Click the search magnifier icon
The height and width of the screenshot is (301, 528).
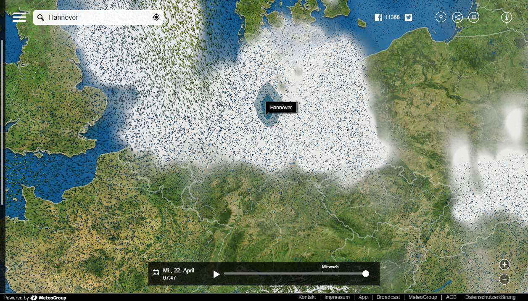41,18
